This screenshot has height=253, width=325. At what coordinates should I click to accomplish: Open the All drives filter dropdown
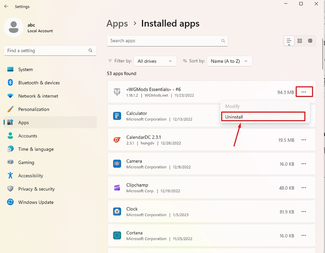(x=155, y=61)
